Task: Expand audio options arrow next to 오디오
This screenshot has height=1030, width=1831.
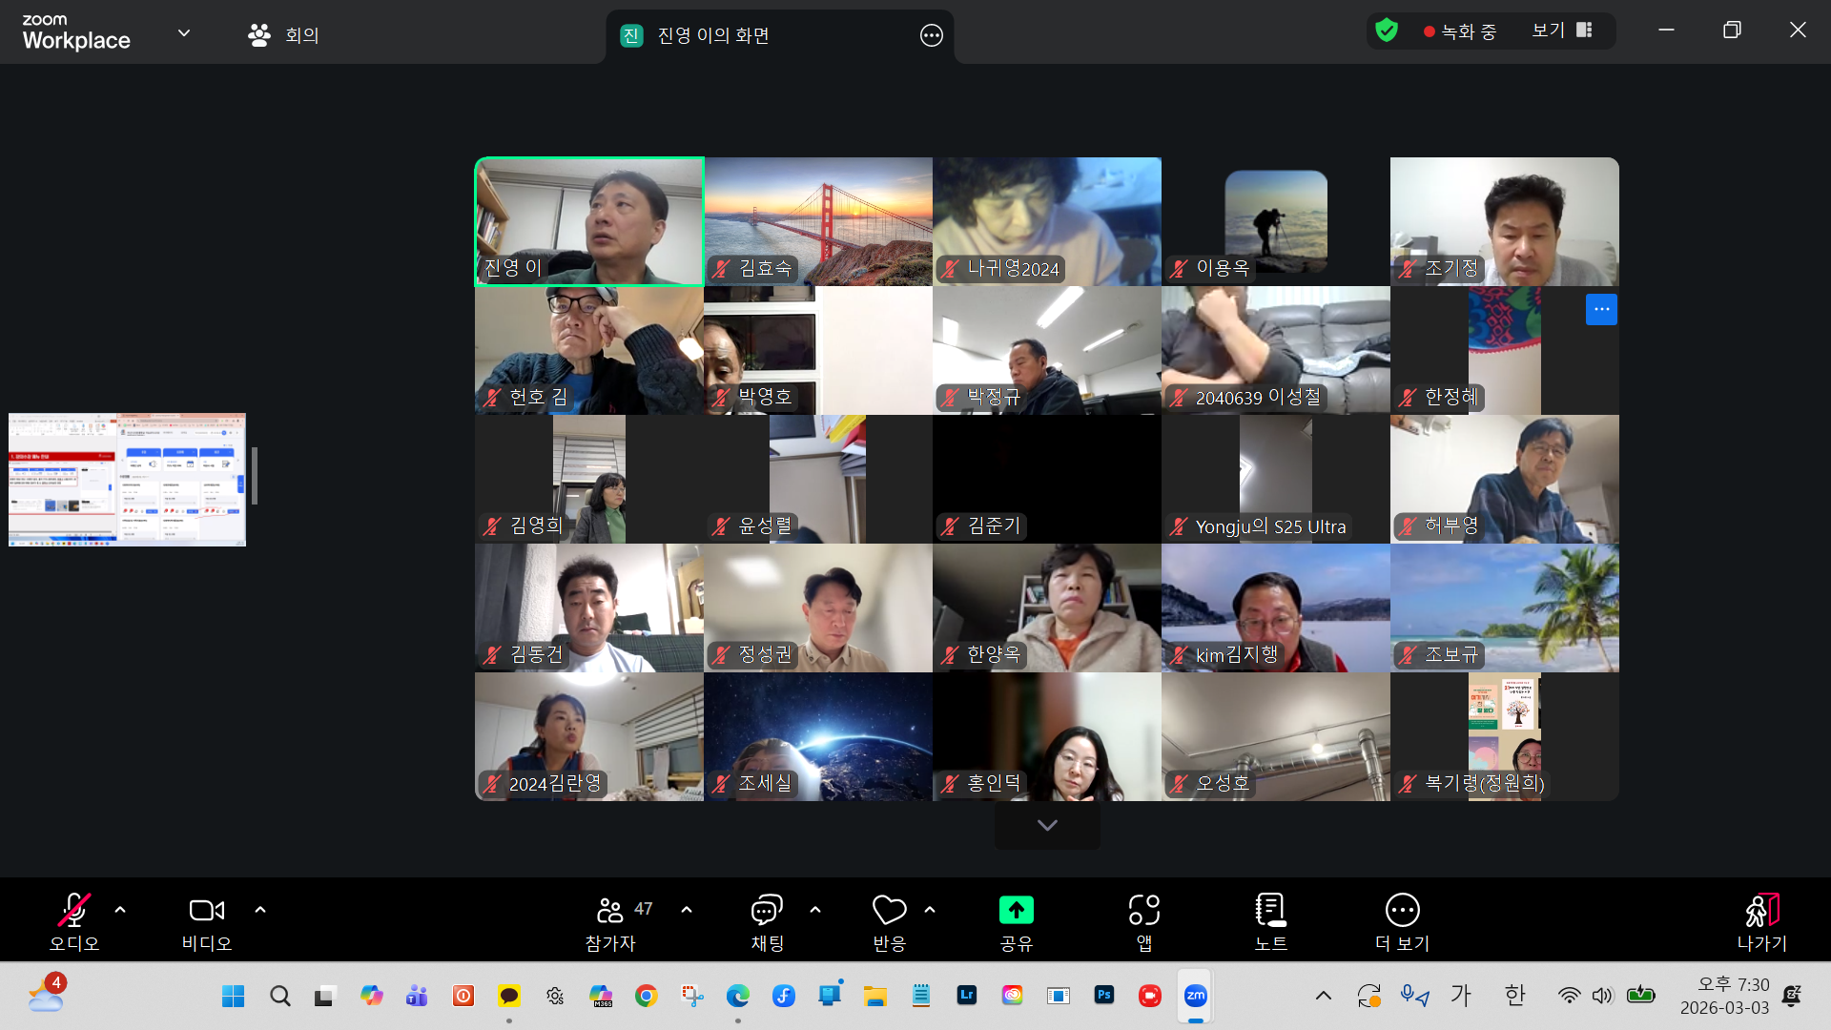Action: (120, 910)
